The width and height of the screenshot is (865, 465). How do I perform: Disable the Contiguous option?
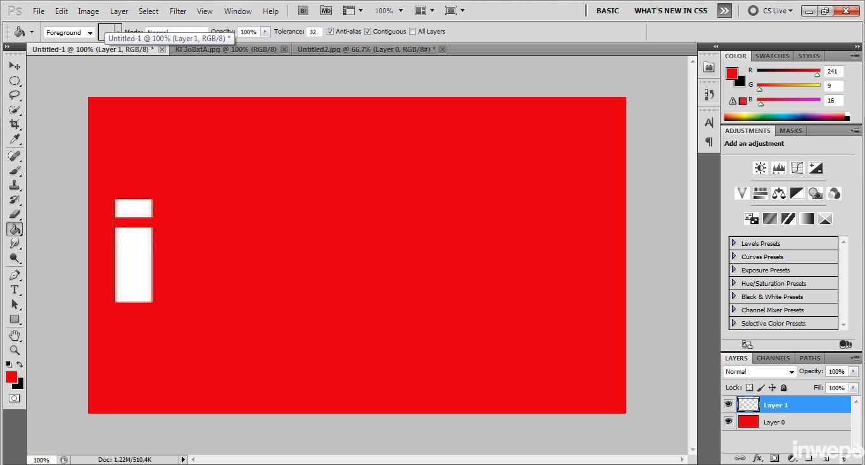pyautogui.click(x=368, y=31)
